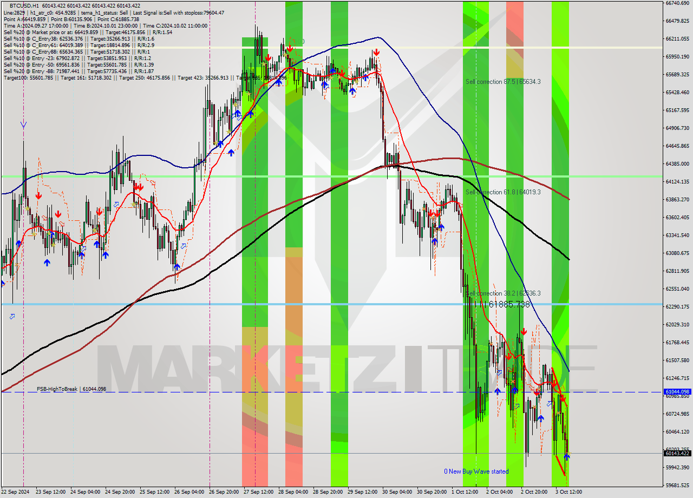The width and height of the screenshot is (693, 498).
Task: Click the 65428.460 price axis label
Action: 677,92
